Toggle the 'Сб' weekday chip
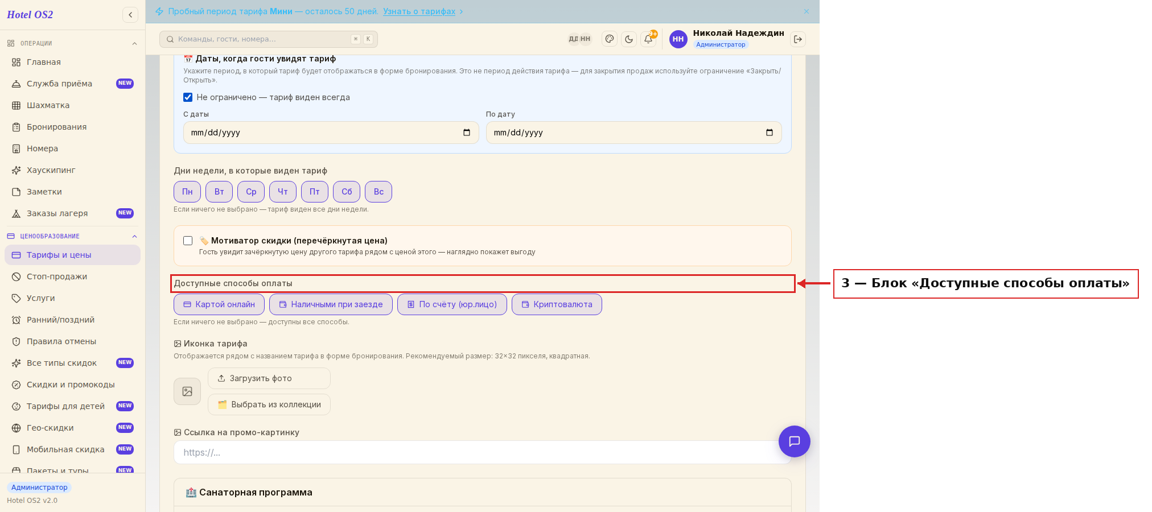 (347, 192)
